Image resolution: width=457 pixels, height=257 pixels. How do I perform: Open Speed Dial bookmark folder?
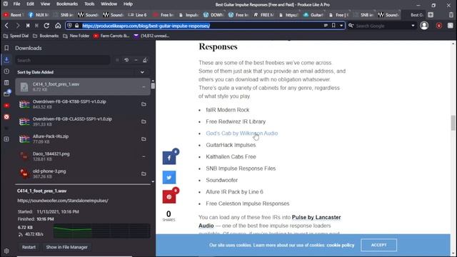(16, 36)
